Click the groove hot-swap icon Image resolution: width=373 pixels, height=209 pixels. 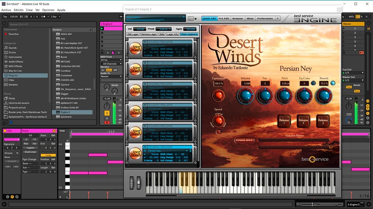click(x=17, y=153)
